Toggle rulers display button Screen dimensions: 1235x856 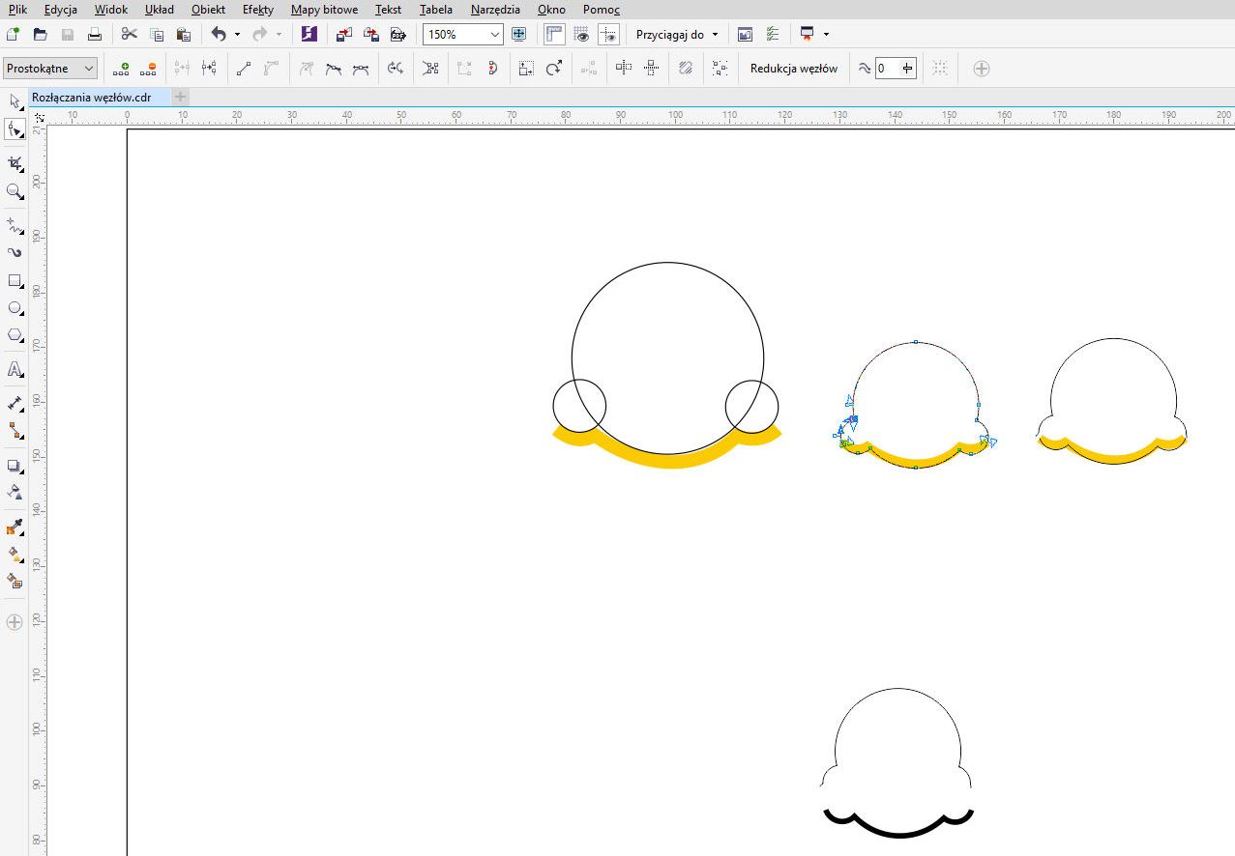[554, 34]
